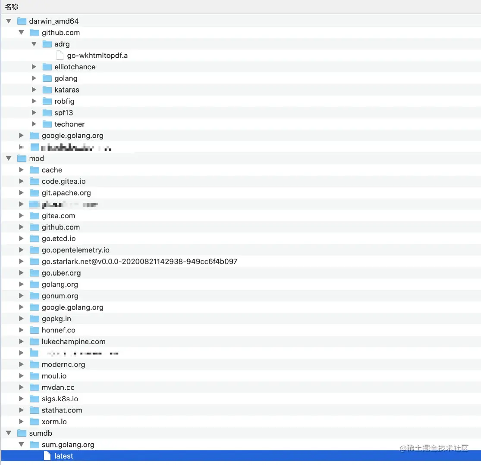Expand the xorm.io folder arrow
This screenshot has width=481, height=465.
[21, 422]
